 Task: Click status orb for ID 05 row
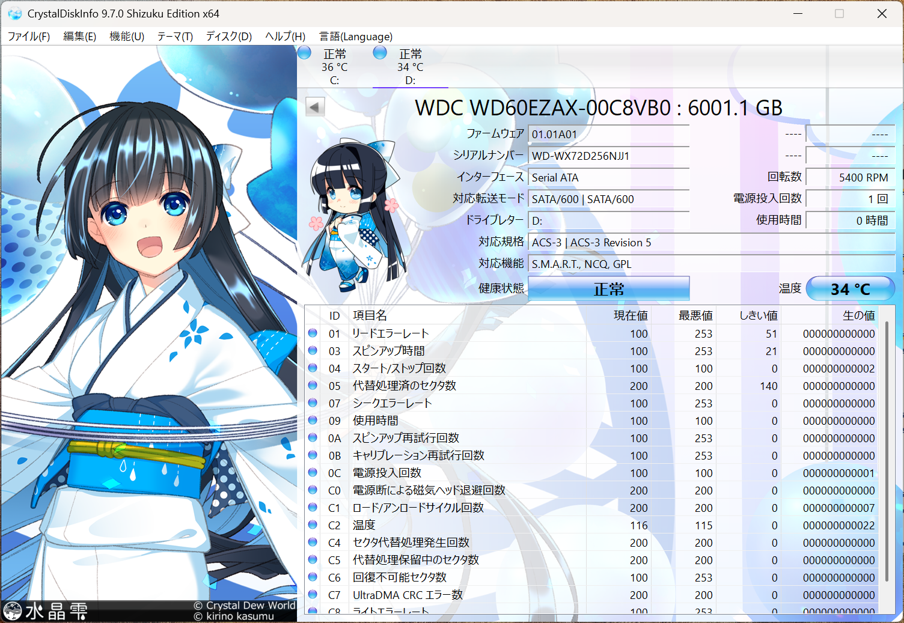tap(313, 385)
